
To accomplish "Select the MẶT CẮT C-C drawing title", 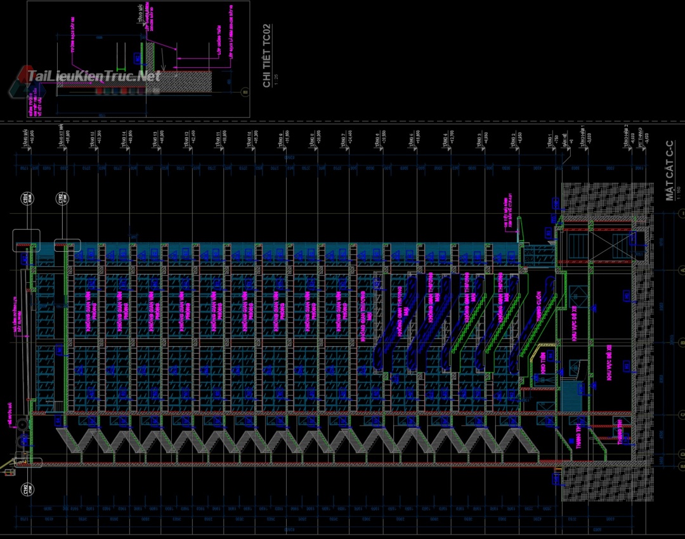I will (x=670, y=171).
